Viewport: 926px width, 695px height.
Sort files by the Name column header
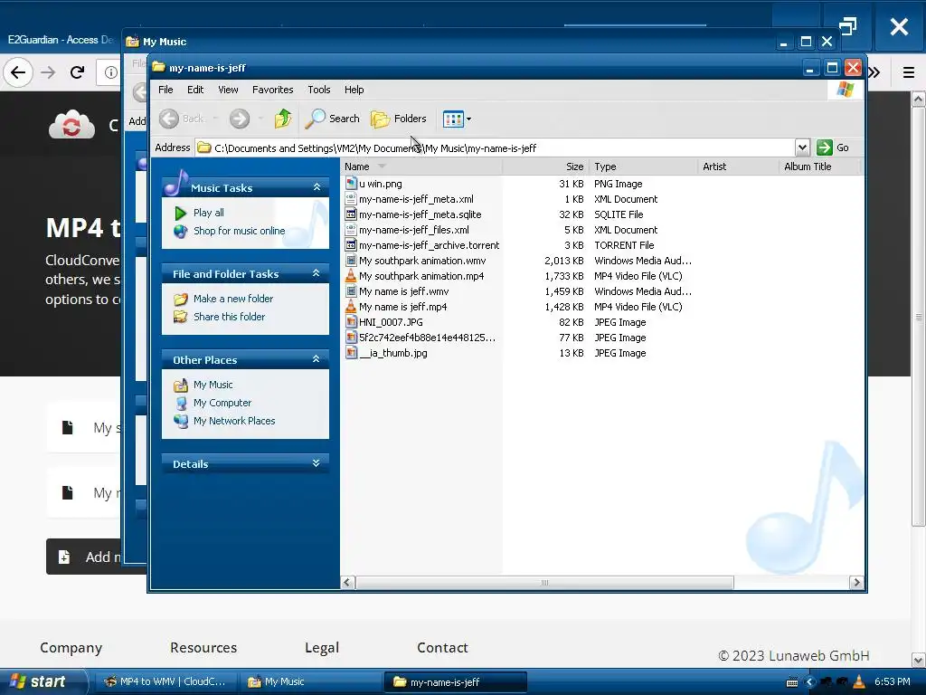(421, 167)
